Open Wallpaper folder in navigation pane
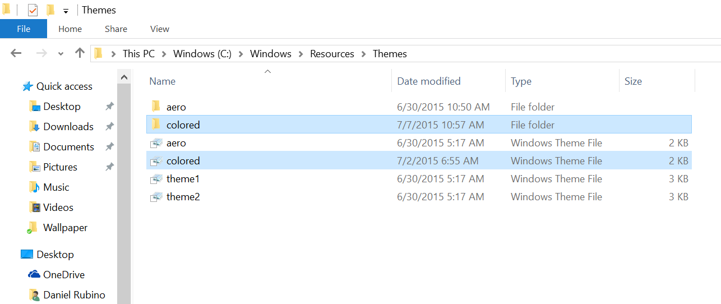Image resolution: width=721 pixels, height=304 pixels. pos(65,228)
